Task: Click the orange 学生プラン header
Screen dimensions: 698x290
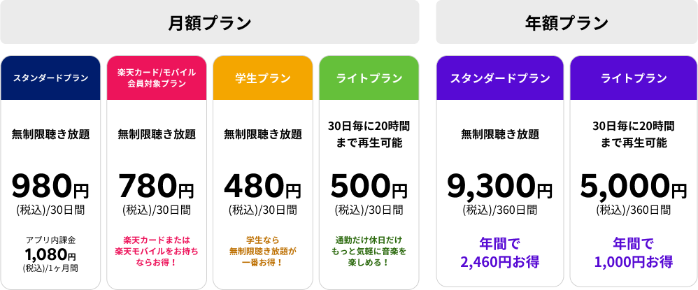Action: pos(263,78)
